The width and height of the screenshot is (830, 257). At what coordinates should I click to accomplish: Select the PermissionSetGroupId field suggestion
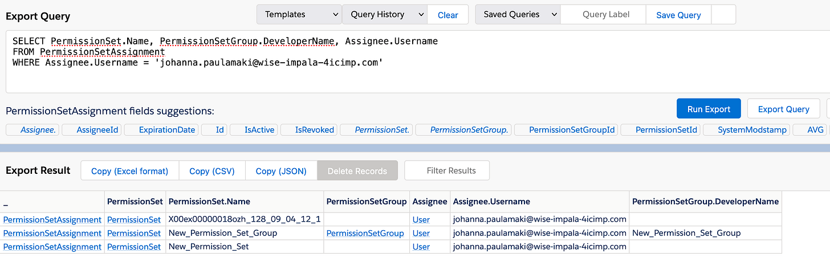572,130
